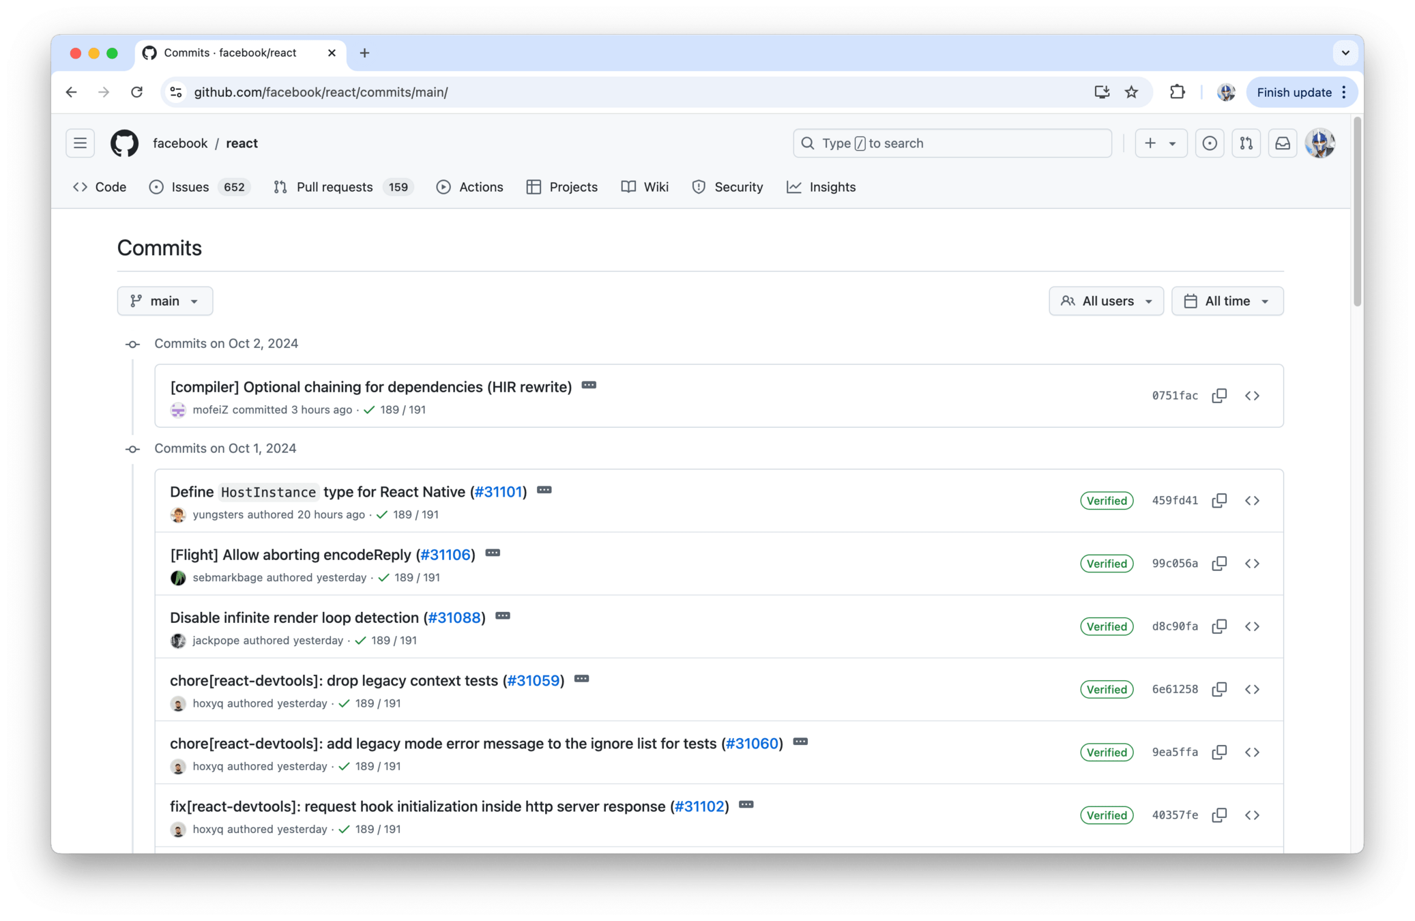The image size is (1415, 921).
Task: Click the Finish update button
Action: click(x=1294, y=92)
